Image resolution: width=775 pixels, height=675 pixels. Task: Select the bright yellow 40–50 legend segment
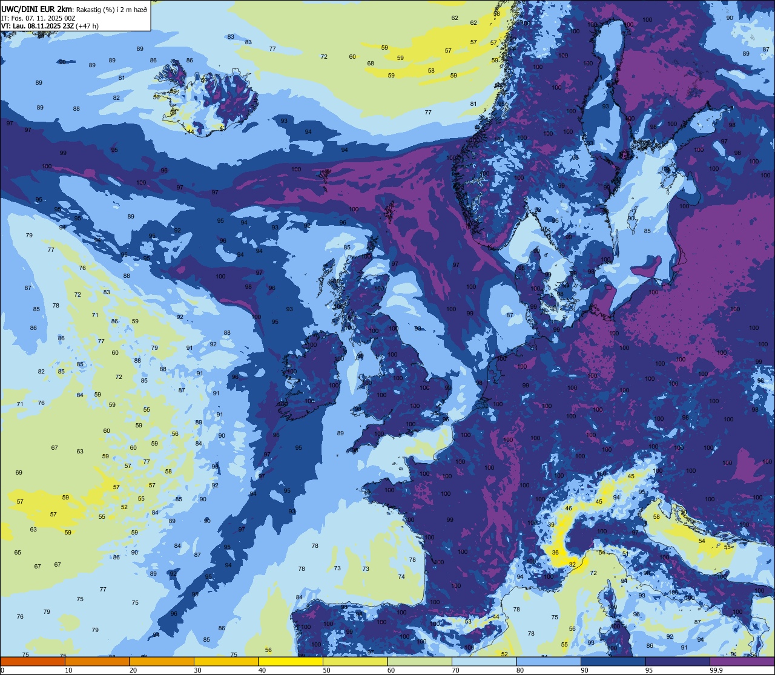coord(291,661)
